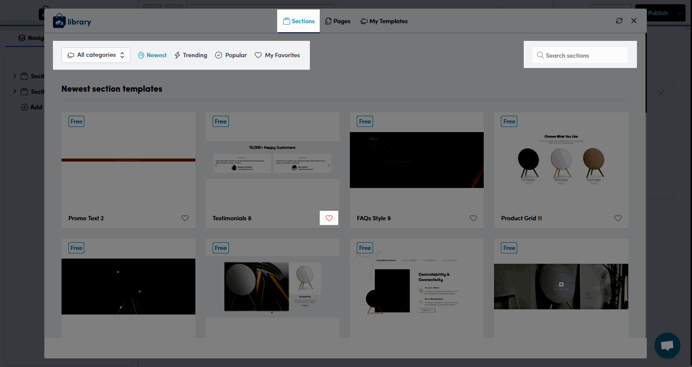Click the heart icon beside My Favorites

258,55
